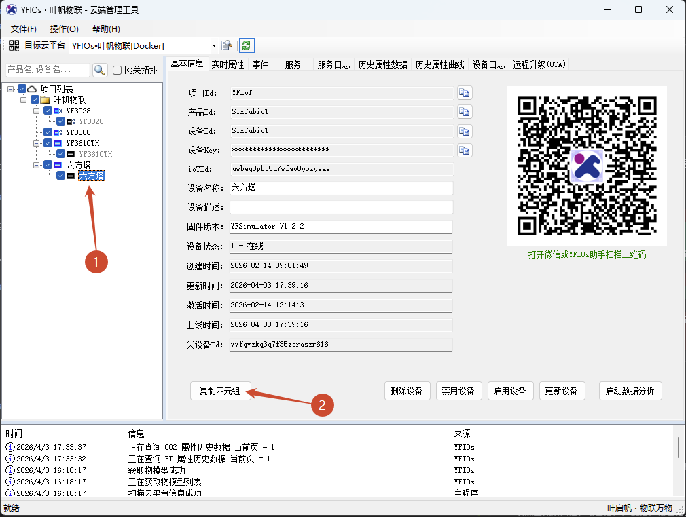Uncheck the YF3300 device checkbox
Viewport: 686px width, 517px height.
tap(48, 132)
